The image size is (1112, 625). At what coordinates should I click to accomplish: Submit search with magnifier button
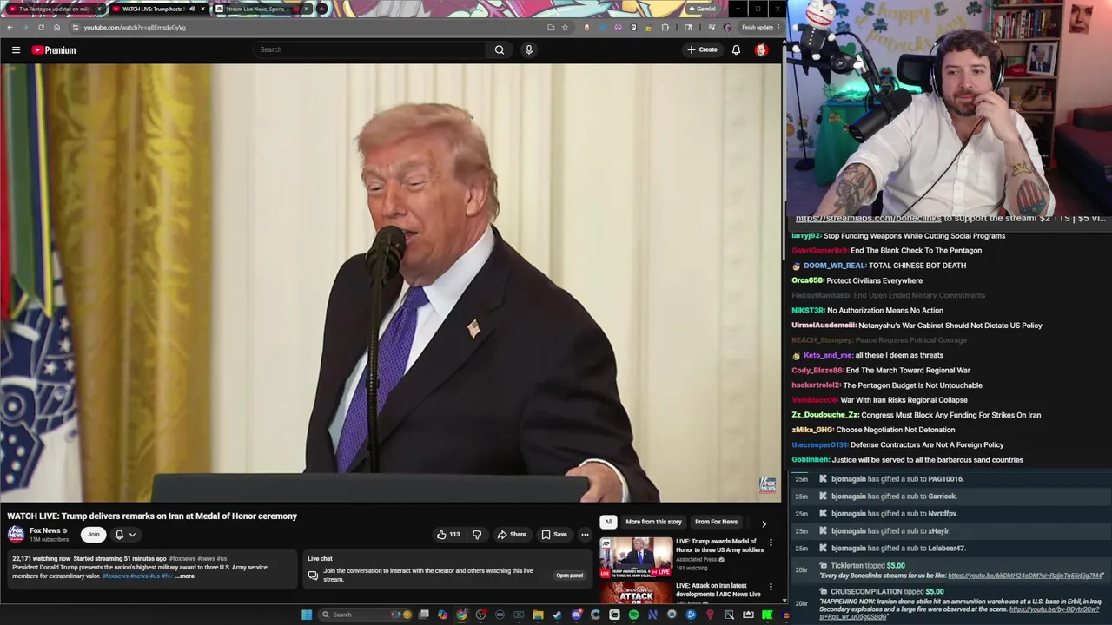[x=500, y=49]
